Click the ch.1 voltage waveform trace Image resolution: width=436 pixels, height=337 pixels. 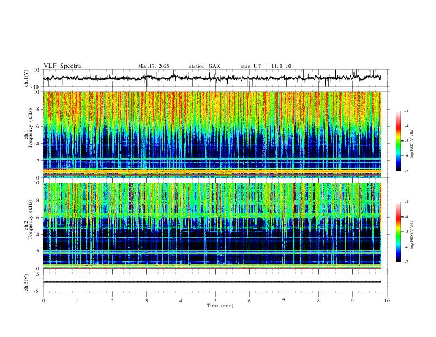pos(212,78)
